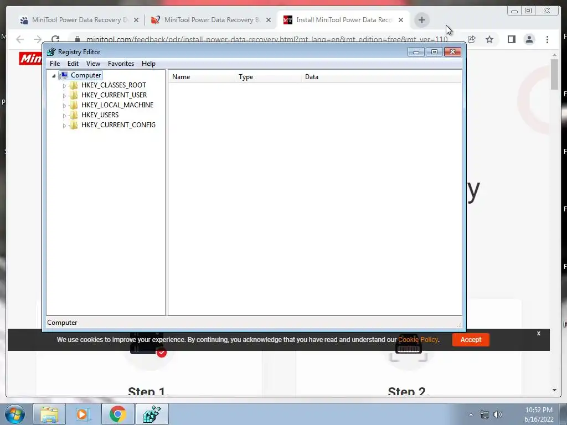This screenshot has height=425, width=567.
Task: Click the MiniTool logo on the page
Action: (x=30, y=59)
